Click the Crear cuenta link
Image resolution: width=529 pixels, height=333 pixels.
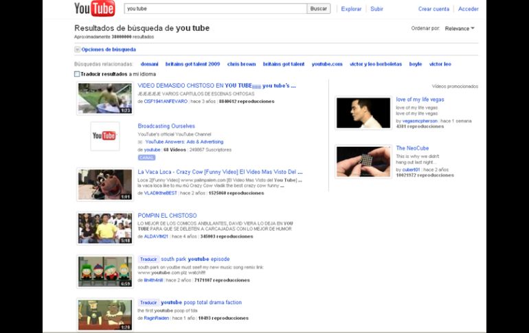pos(434,9)
